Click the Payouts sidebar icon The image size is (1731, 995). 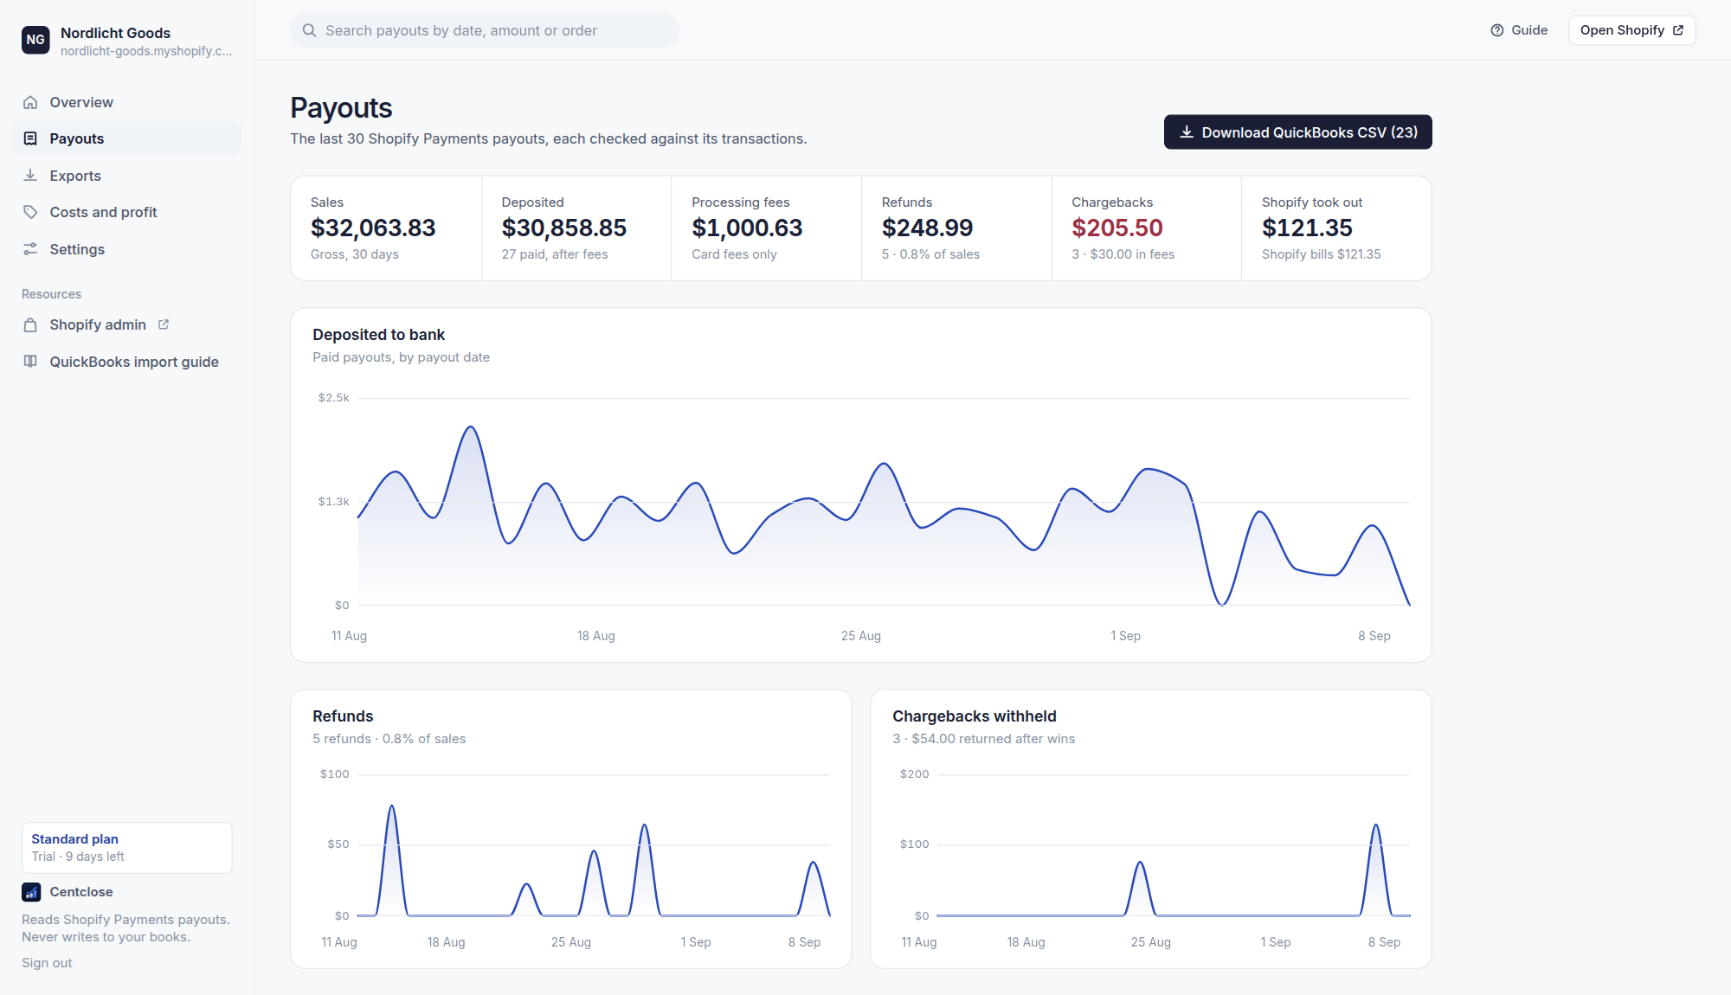pyautogui.click(x=30, y=138)
